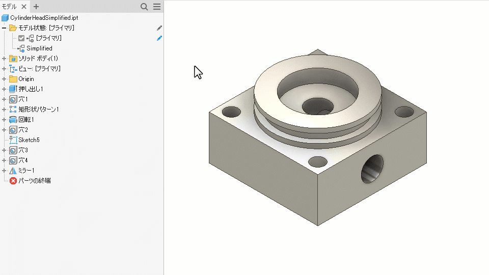Select the 回転1 label
Screen dimensions: 489x275
[26, 120]
